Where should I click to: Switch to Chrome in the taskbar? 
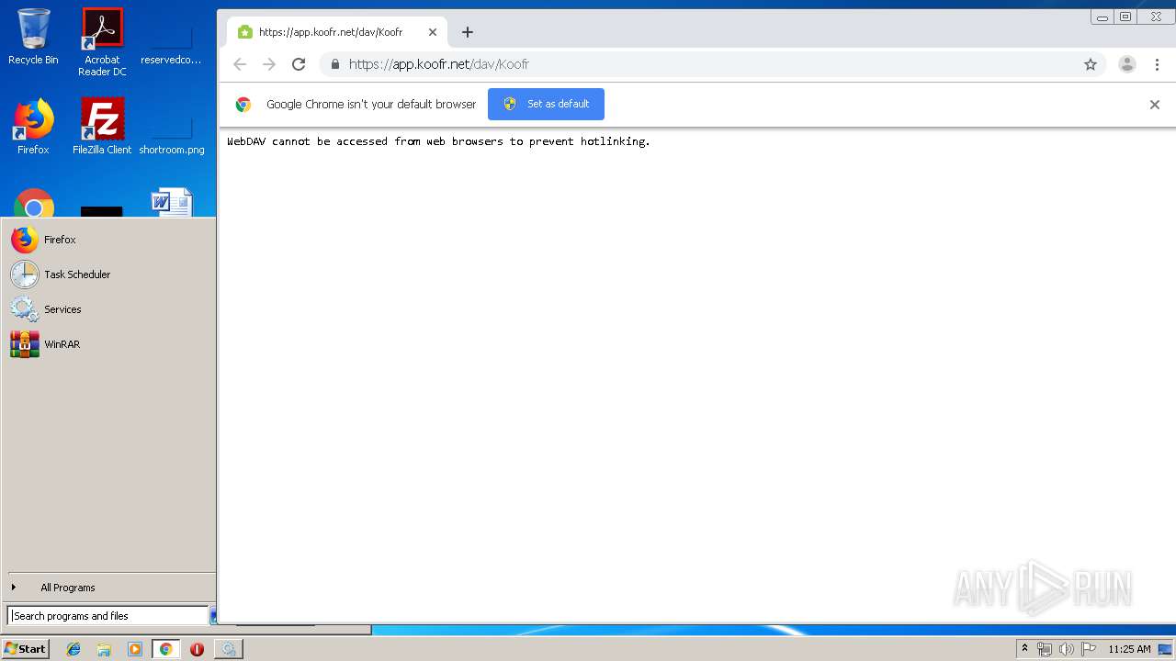click(x=165, y=649)
